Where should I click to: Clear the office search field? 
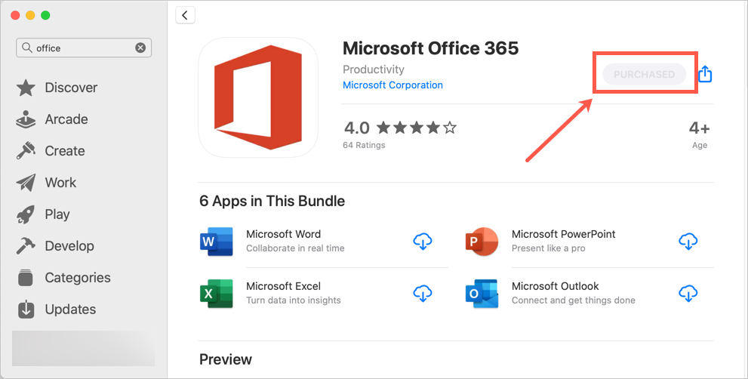point(140,48)
